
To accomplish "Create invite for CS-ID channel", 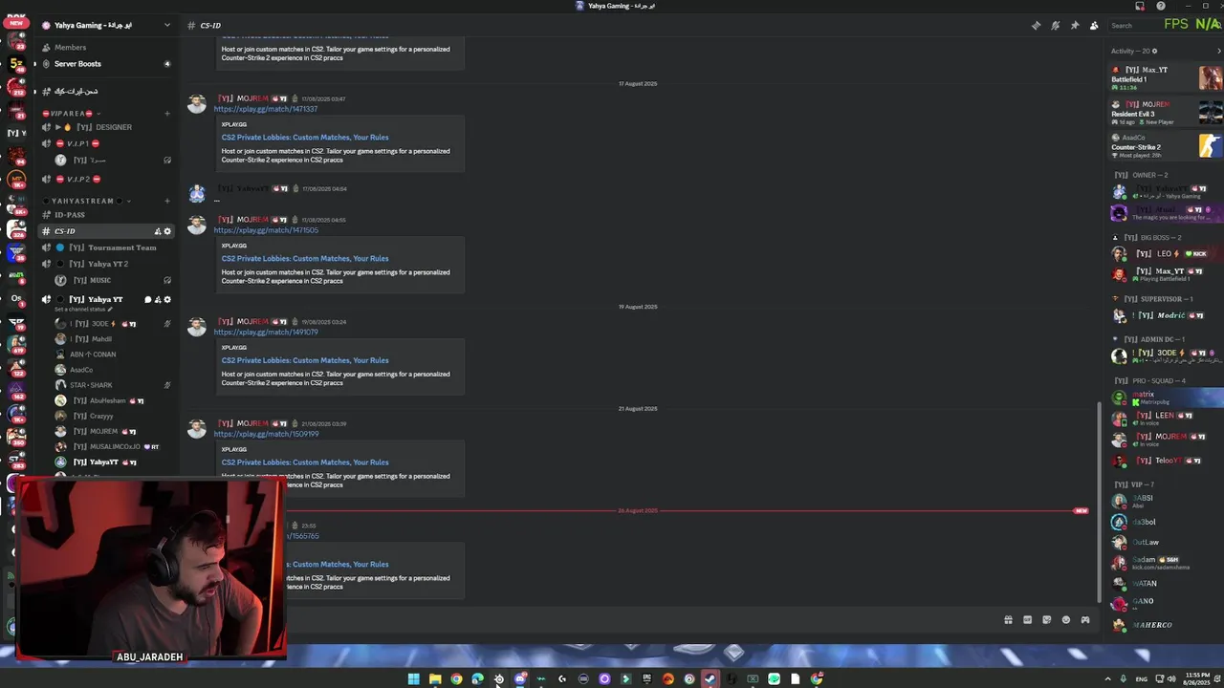I will click(158, 231).
